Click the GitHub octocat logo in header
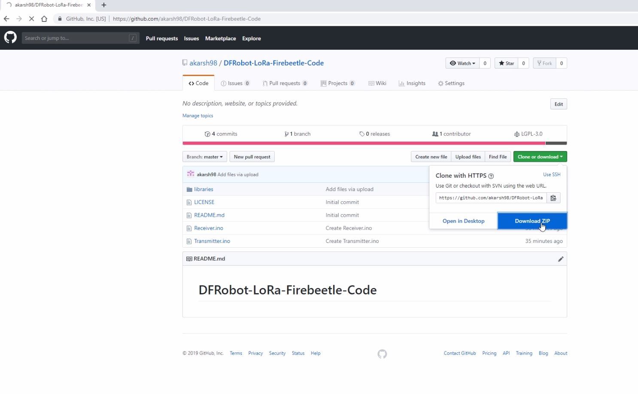 coord(10,38)
